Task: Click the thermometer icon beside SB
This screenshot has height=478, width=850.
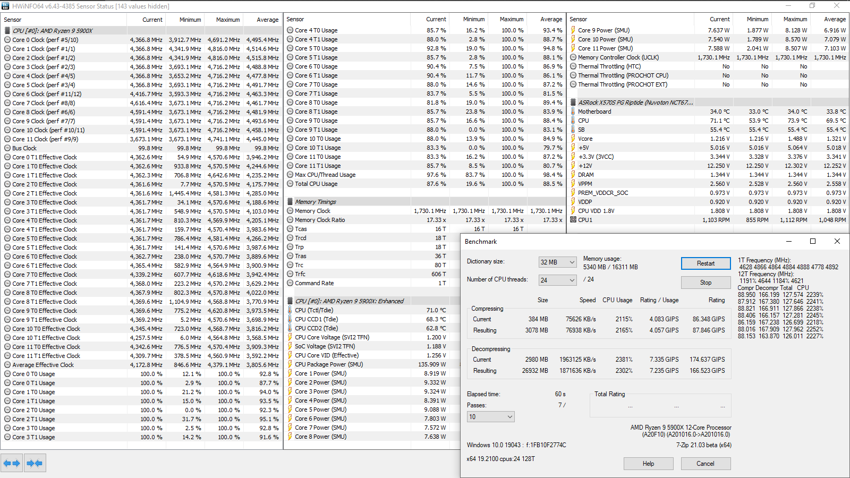Action: [x=573, y=130]
